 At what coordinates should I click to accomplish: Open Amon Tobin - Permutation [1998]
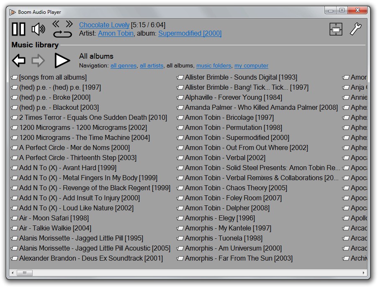coord(233,127)
